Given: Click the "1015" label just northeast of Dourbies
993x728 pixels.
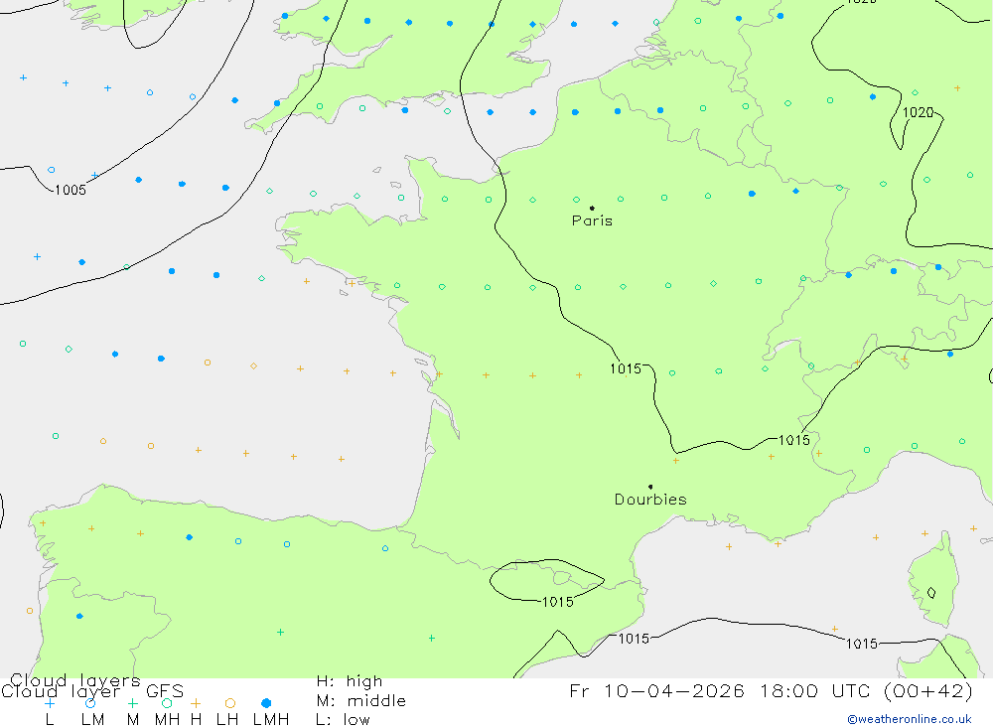Looking at the screenshot, I should (794, 440).
